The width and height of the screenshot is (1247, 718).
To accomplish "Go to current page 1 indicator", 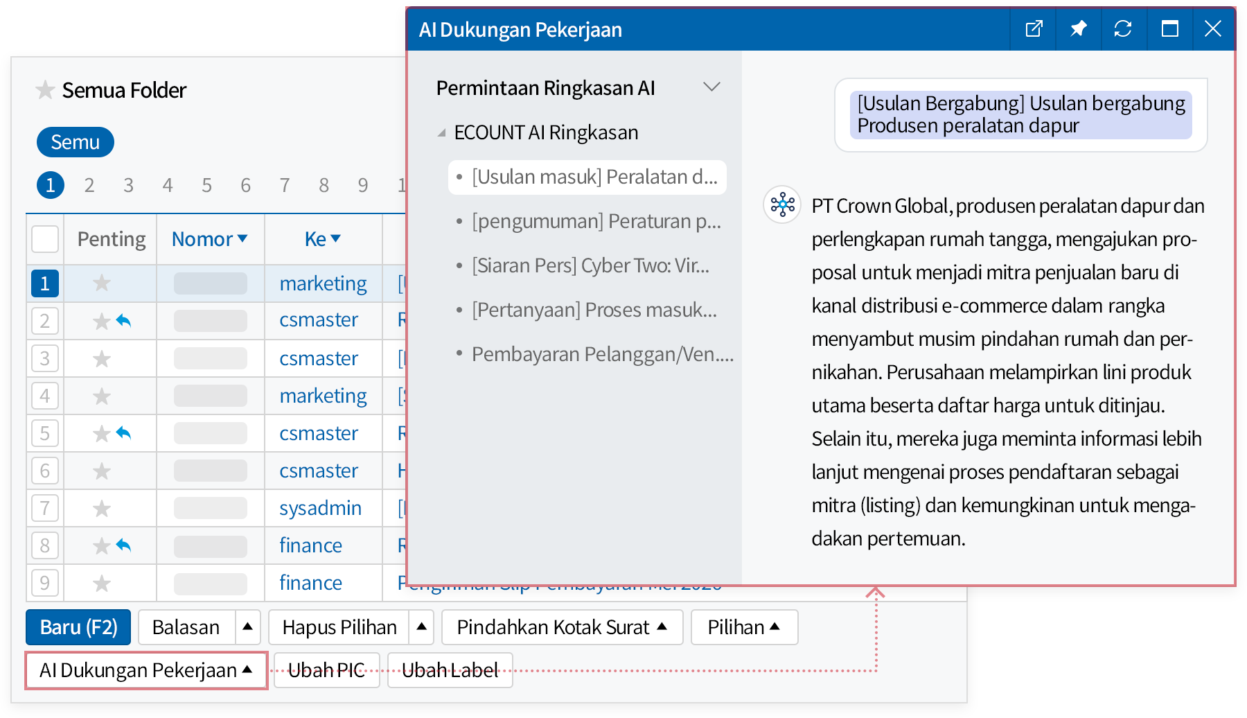I will [51, 185].
